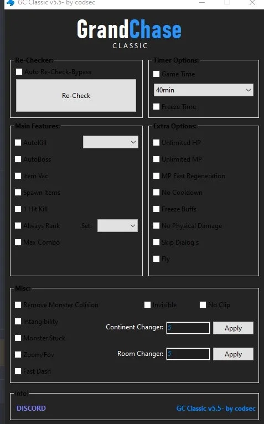
Task: Close the GC Classic window
Action: click(252, 3)
